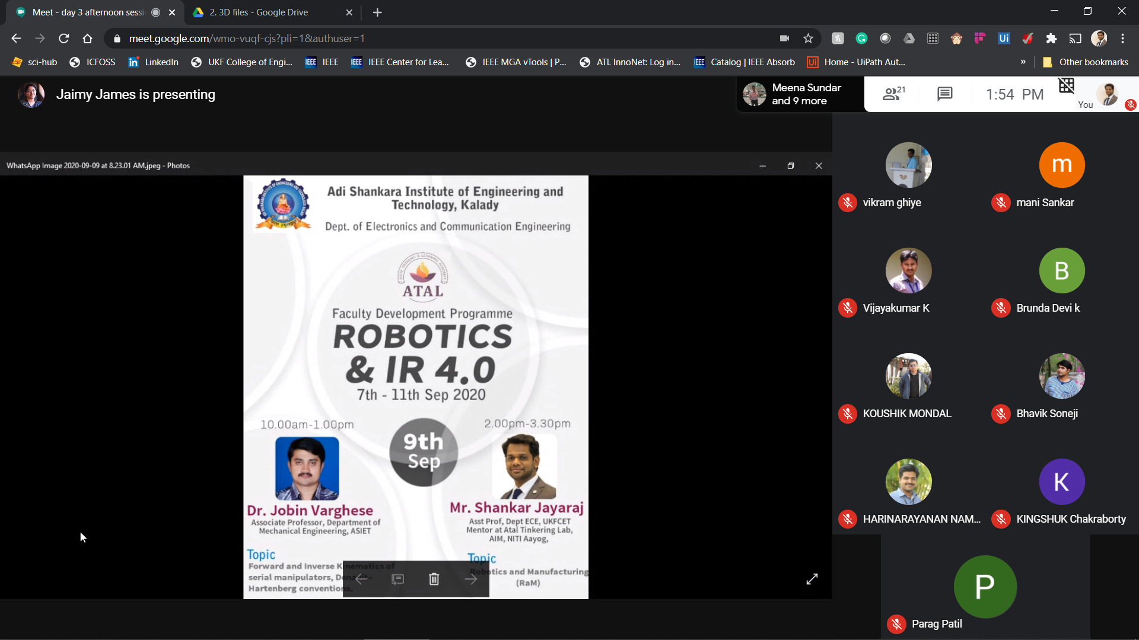Open Chrome three-dot menu
The width and height of the screenshot is (1139, 640).
point(1122,39)
